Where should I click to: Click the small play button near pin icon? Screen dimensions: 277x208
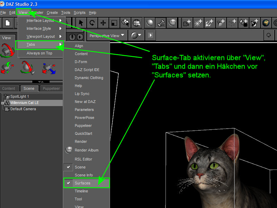click(x=80, y=37)
